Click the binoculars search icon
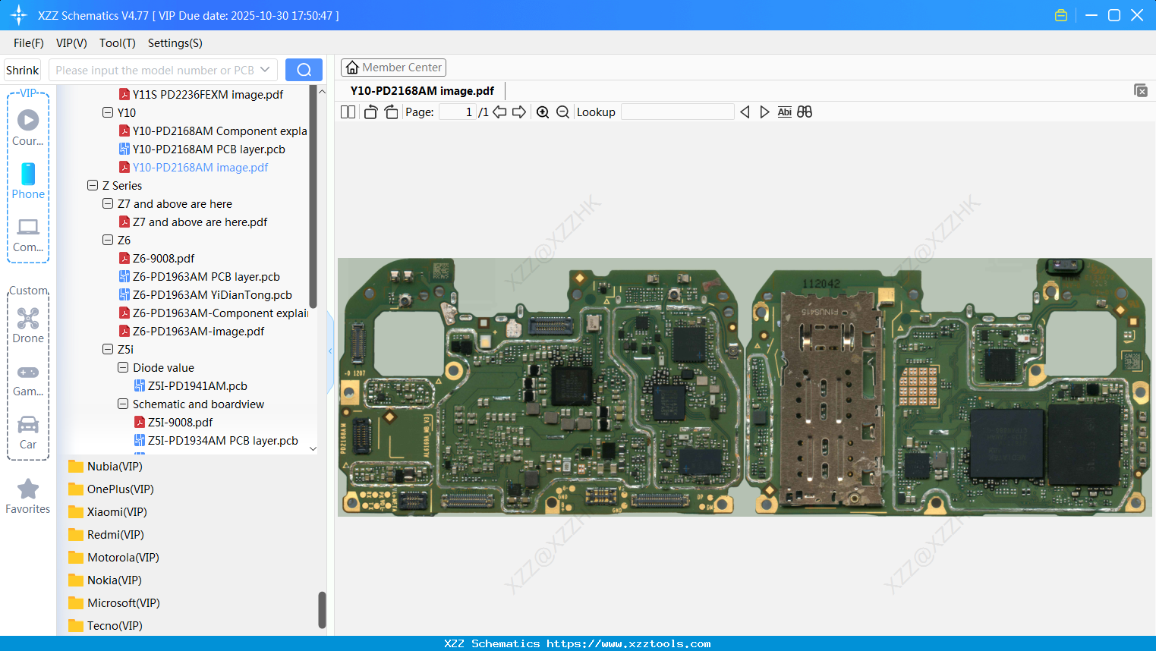Screen dimensions: 1156x651 tap(805, 112)
